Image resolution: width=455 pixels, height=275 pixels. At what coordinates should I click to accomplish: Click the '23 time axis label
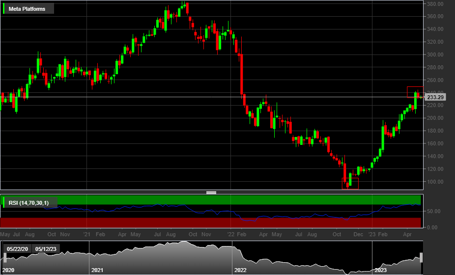372,234
